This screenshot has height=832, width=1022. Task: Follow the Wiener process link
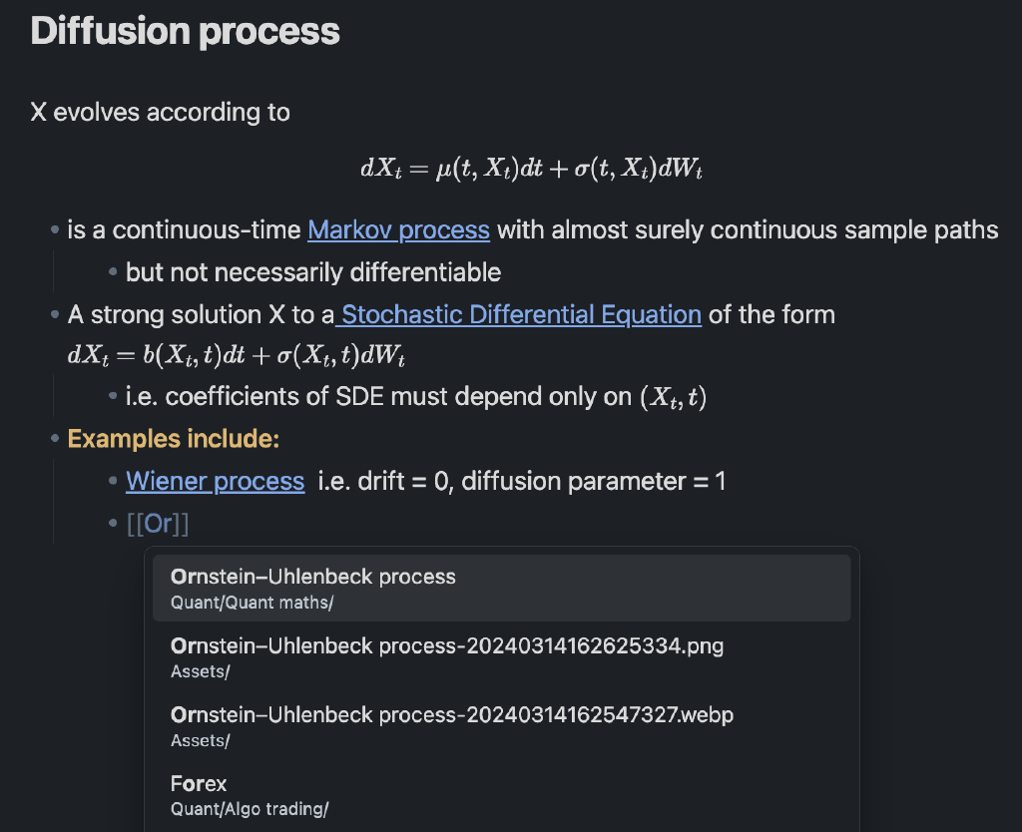tap(215, 482)
